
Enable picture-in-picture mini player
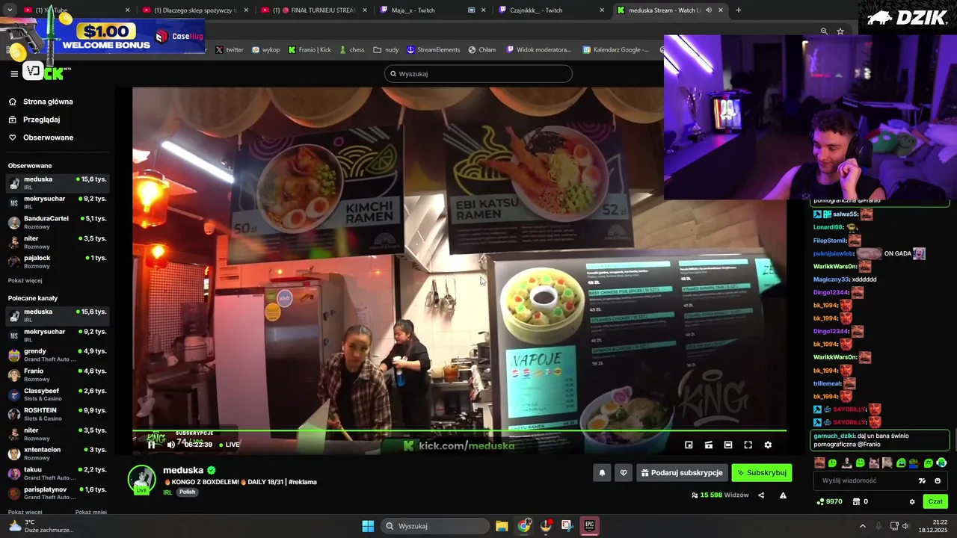(x=689, y=445)
